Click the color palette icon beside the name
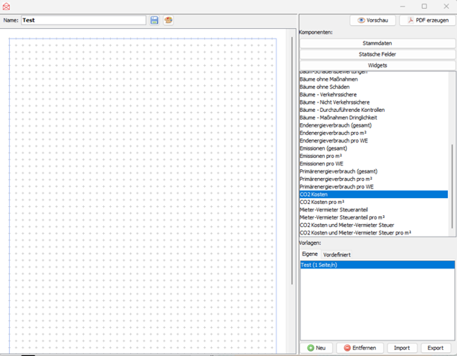The image size is (457, 356). click(x=168, y=20)
